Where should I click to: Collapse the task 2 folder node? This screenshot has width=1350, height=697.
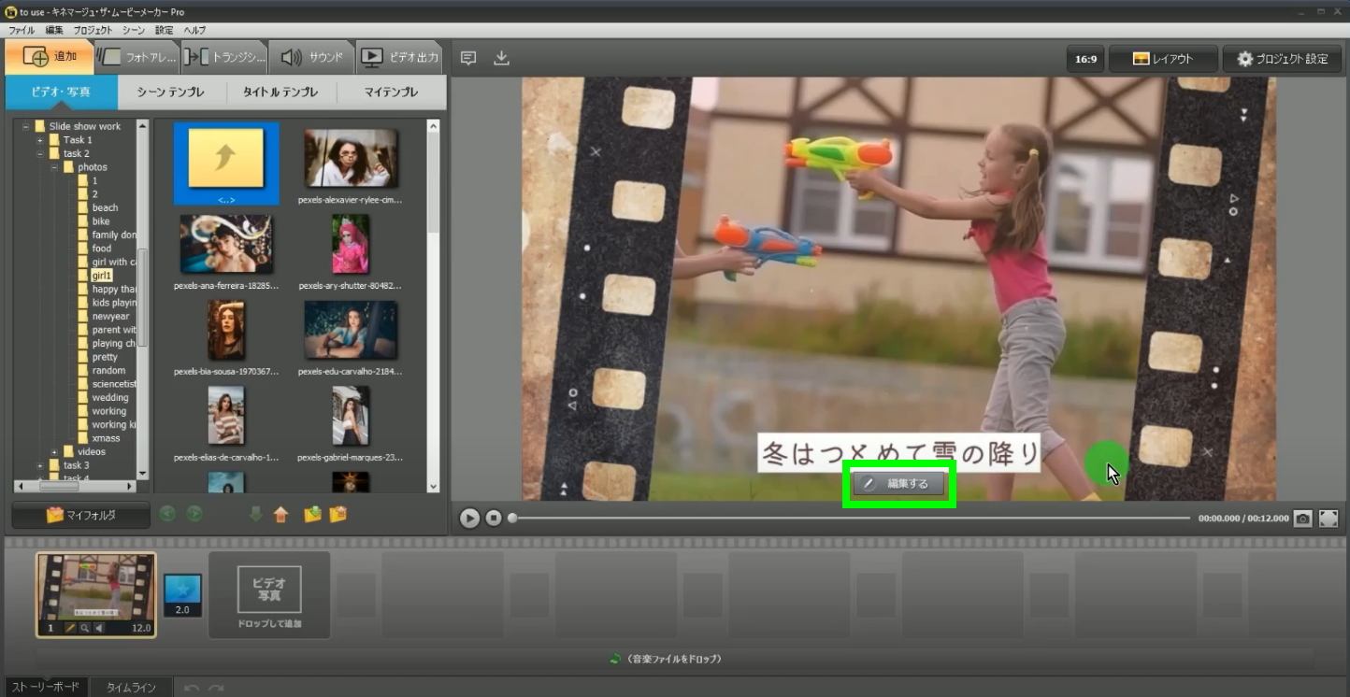tap(40, 153)
